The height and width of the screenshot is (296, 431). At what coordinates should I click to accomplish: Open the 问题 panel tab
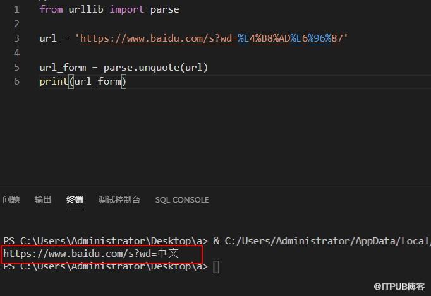(x=11, y=199)
